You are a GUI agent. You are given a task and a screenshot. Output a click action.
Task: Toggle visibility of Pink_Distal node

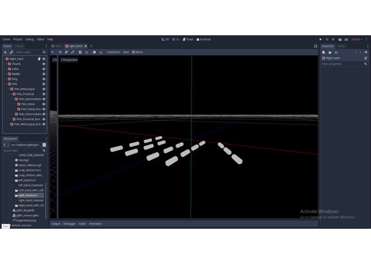[44, 104]
